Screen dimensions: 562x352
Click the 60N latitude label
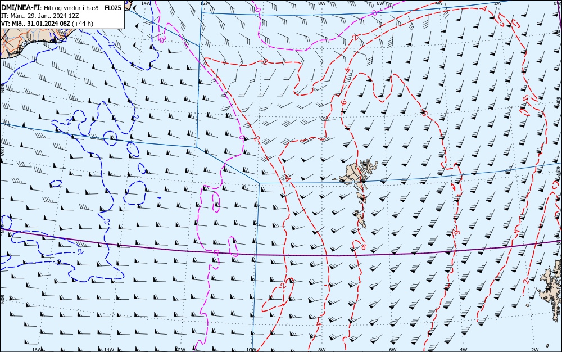(3, 299)
